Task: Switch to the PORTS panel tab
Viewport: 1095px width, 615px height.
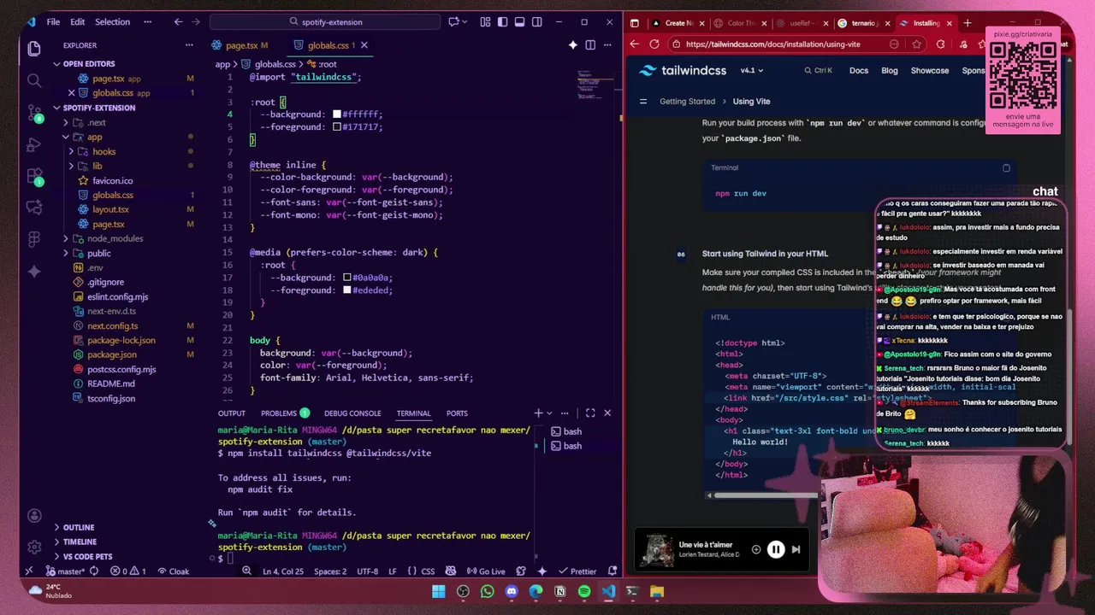Action: pos(457,413)
